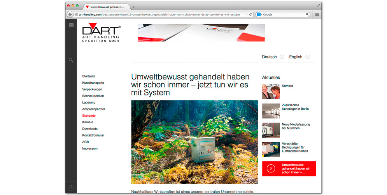This screenshot has width=387, height=195.
Task: Open Kunsttransporte in the left menu
Action: coord(93,83)
